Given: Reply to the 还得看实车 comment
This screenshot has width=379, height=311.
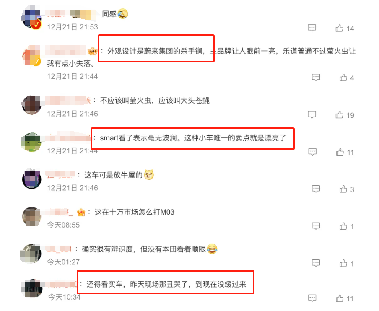Looking at the screenshot, I should [312, 298].
